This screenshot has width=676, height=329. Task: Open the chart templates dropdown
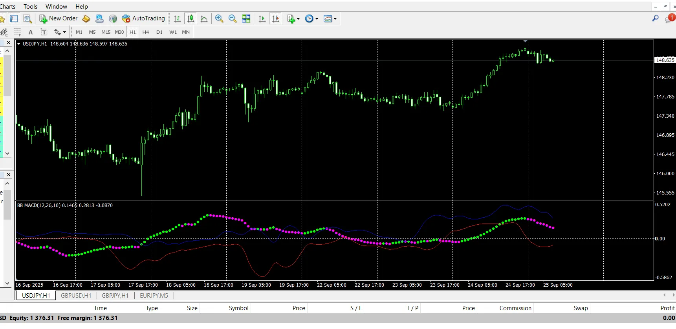[330, 19]
